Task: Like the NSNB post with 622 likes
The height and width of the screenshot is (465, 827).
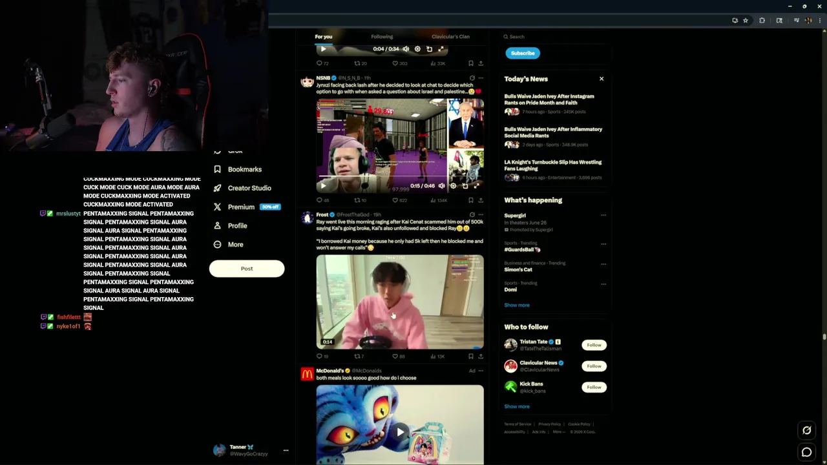Action: (x=399, y=200)
